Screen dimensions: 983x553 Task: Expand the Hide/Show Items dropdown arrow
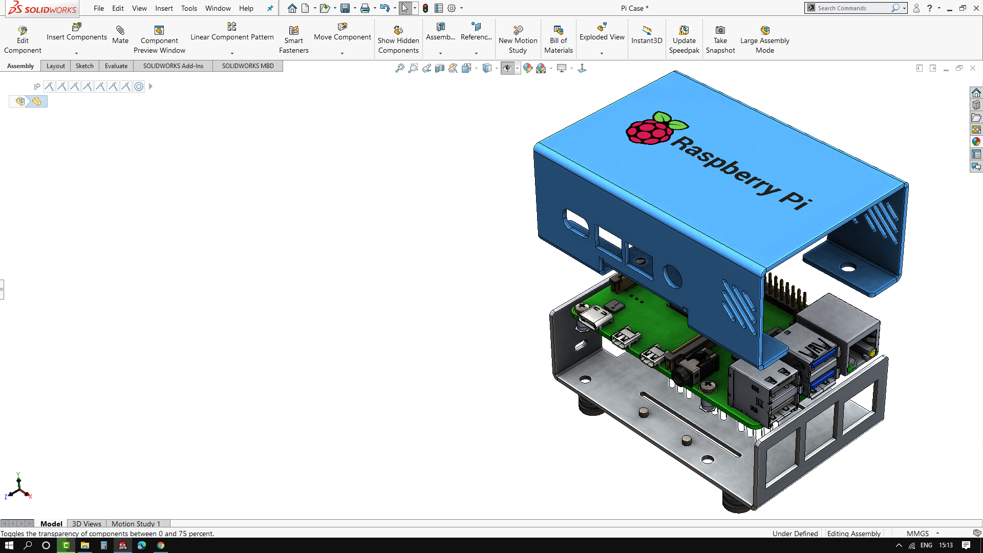pyautogui.click(x=518, y=68)
